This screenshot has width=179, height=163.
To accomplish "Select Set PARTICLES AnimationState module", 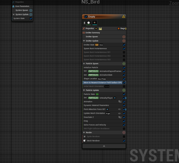I will [104, 75].
